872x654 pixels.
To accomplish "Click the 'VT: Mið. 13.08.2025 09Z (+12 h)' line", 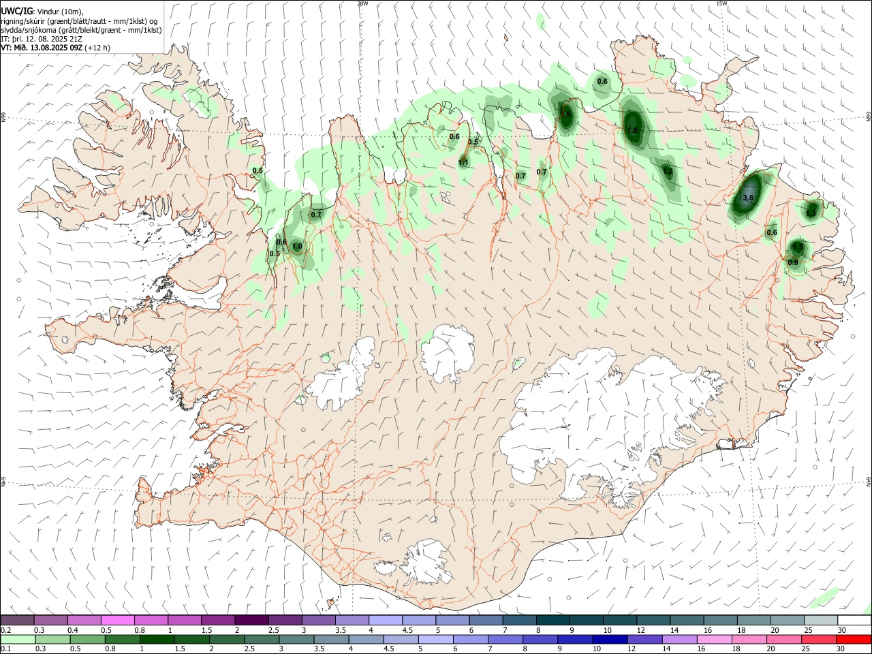I will coord(55,48).
